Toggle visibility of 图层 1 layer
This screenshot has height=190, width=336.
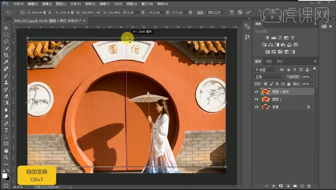257,99
